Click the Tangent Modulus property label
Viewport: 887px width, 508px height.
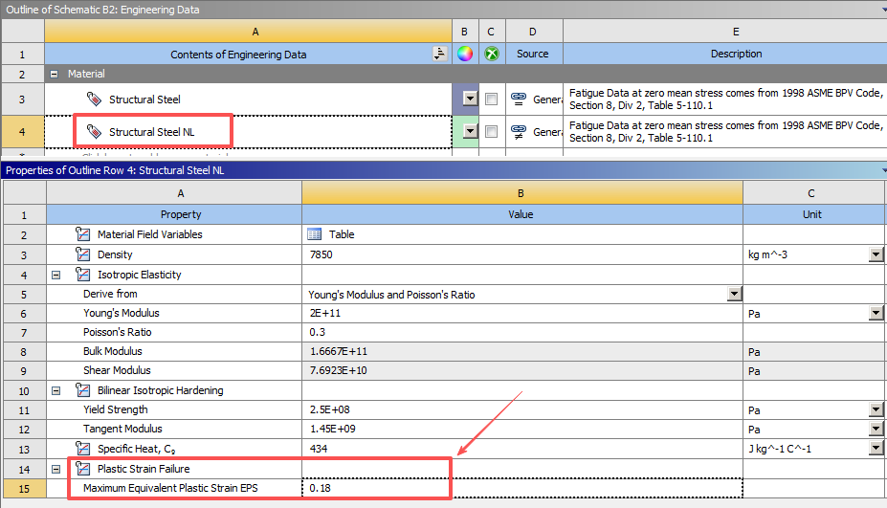(x=122, y=429)
